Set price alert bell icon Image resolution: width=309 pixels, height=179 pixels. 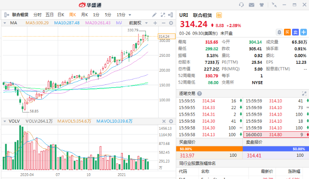(x=279, y=32)
